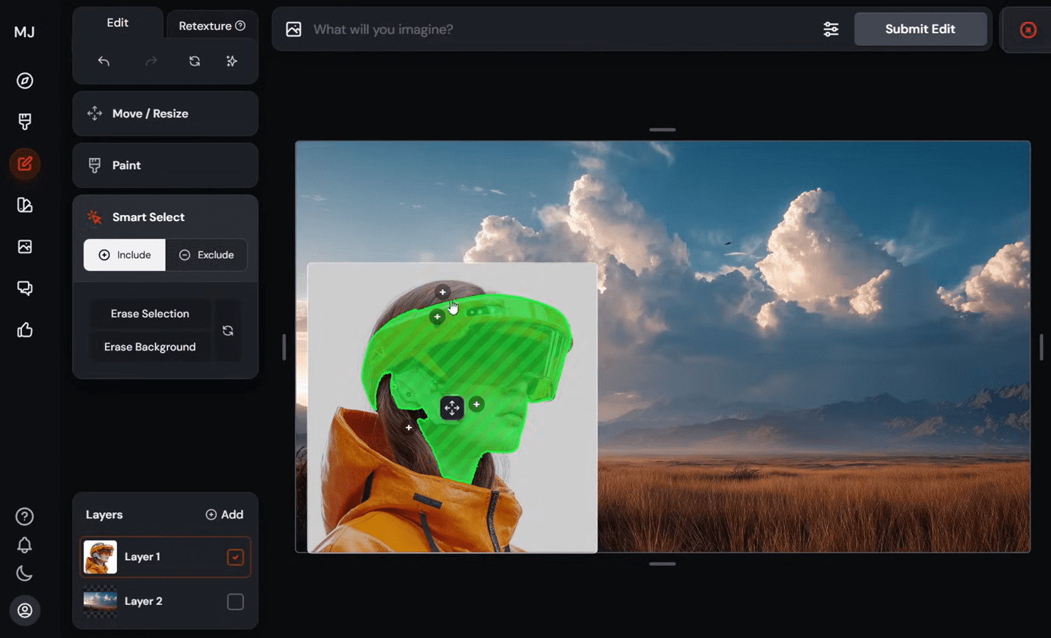
Task: Click the Erase Background button
Action: point(149,347)
